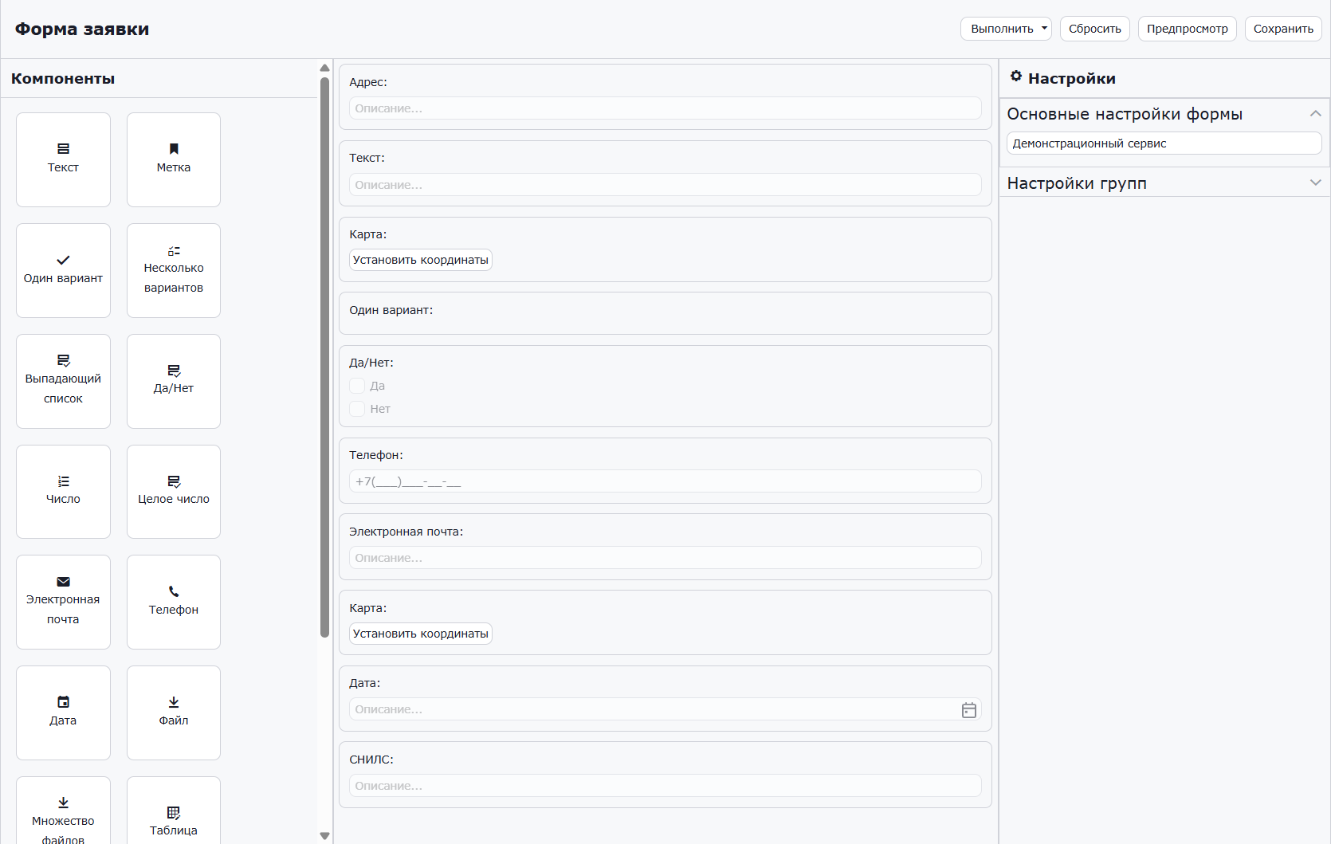Pick the Один вариант checkmark component

(63, 270)
